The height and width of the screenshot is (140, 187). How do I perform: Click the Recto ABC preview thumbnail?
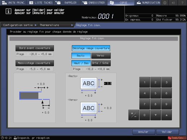(x=89, y=83)
